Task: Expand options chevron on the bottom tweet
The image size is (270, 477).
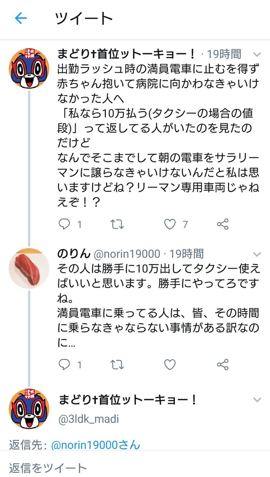Action: pyautogui.click(x=257, y=400)
